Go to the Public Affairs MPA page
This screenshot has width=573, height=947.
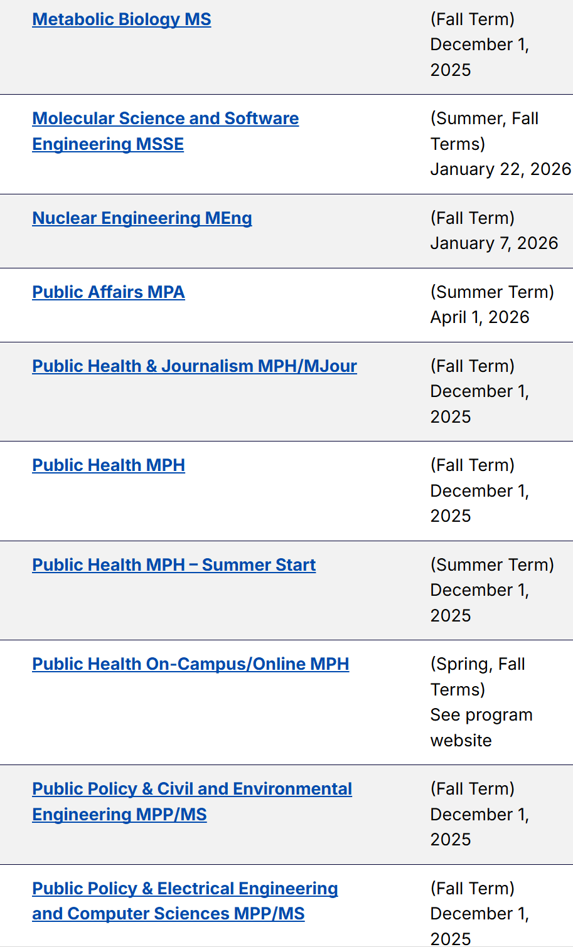[x=109, y=292]
